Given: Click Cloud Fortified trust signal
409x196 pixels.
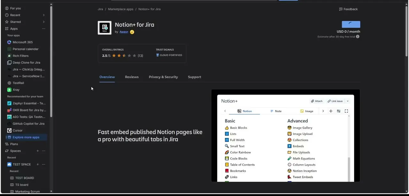Looking at the screenshot, I should click(169, 55).
